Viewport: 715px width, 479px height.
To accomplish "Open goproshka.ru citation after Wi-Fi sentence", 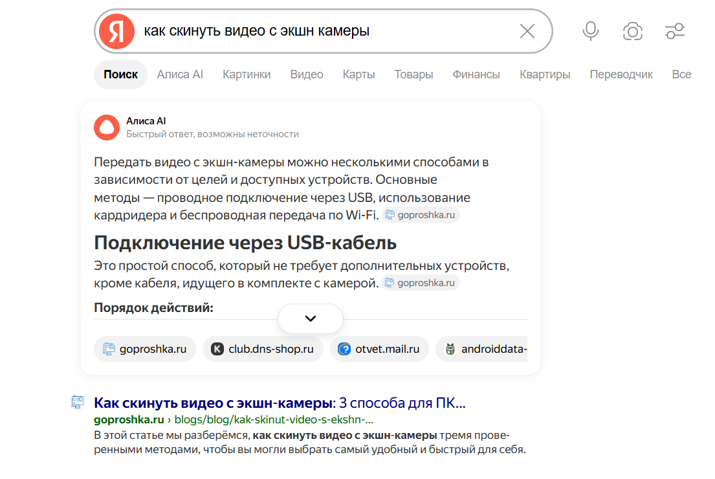I will [421, 215].
